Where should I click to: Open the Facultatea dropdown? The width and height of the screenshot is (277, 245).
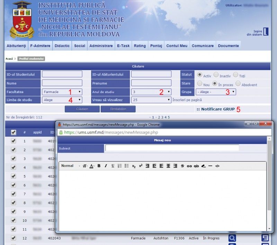click(62, 92)
